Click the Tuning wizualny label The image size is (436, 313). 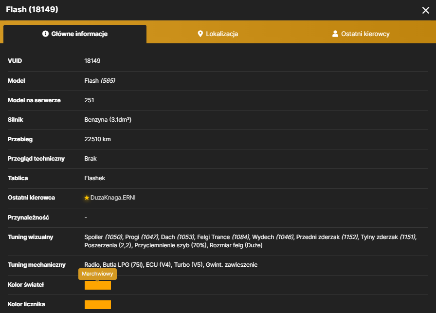click(x=30, y=237)
